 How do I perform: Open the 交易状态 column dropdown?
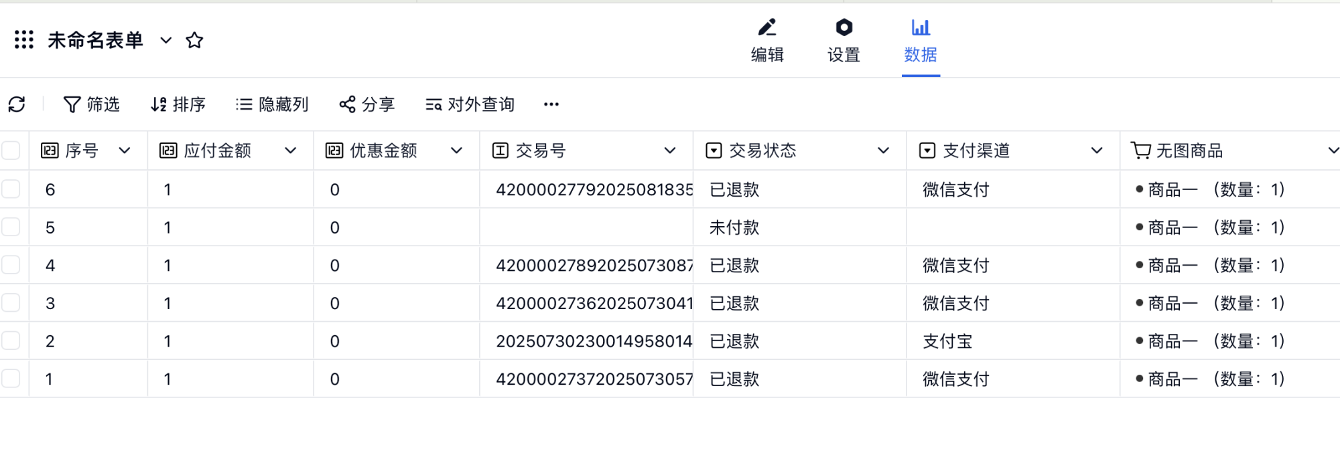[883, 151]
